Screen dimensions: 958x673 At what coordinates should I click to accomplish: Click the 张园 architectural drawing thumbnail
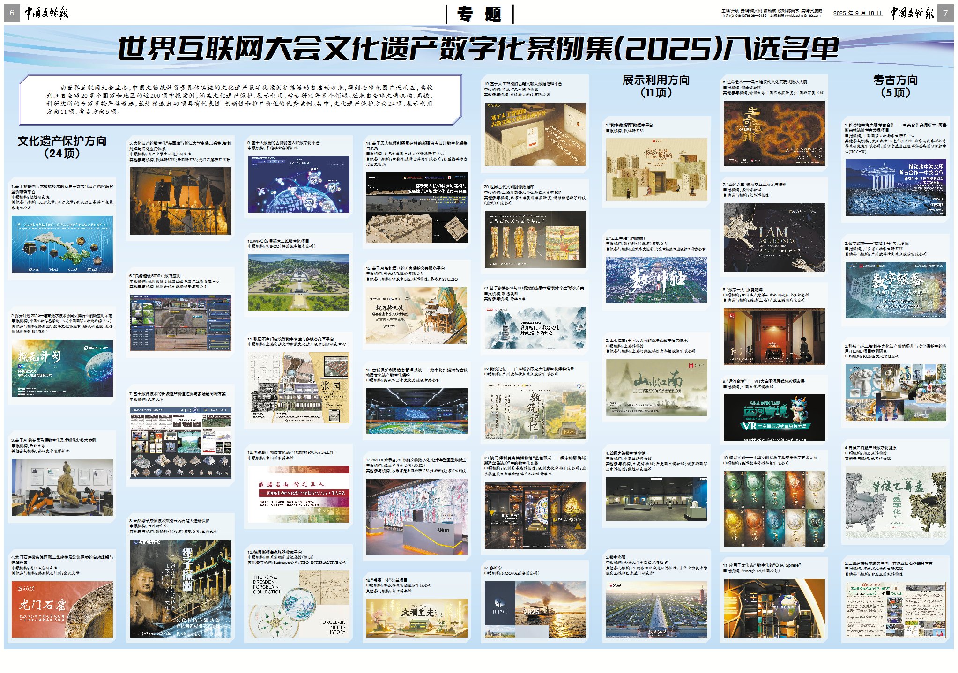coord(298,388)
